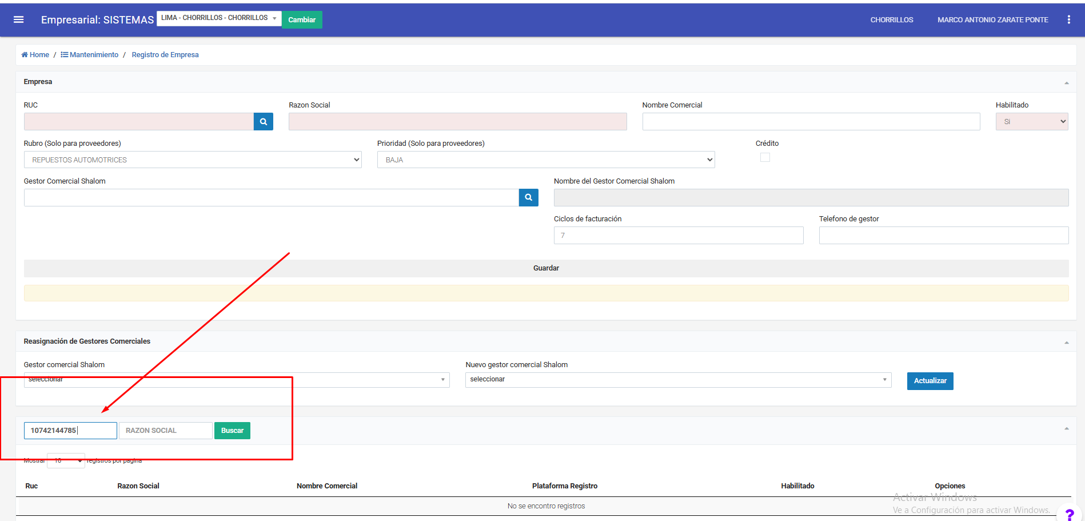Screen dimensions: 1085x521
Task: Collapse the search results panel
Action: coord(1066,428)
